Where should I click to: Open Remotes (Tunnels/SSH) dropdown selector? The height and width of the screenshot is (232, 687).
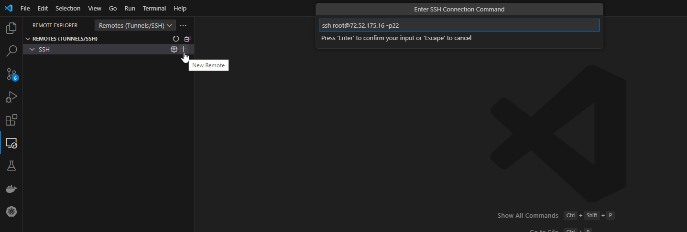pos(135,25)
